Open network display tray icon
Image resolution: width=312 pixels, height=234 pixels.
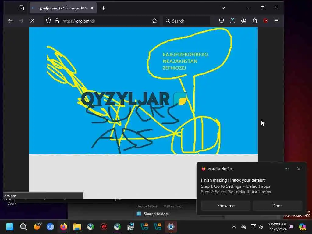pos(253,227)
